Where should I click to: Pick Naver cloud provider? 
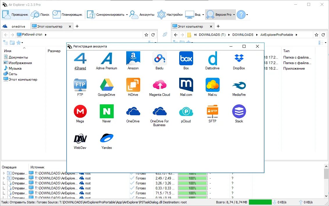pos(106,114)
